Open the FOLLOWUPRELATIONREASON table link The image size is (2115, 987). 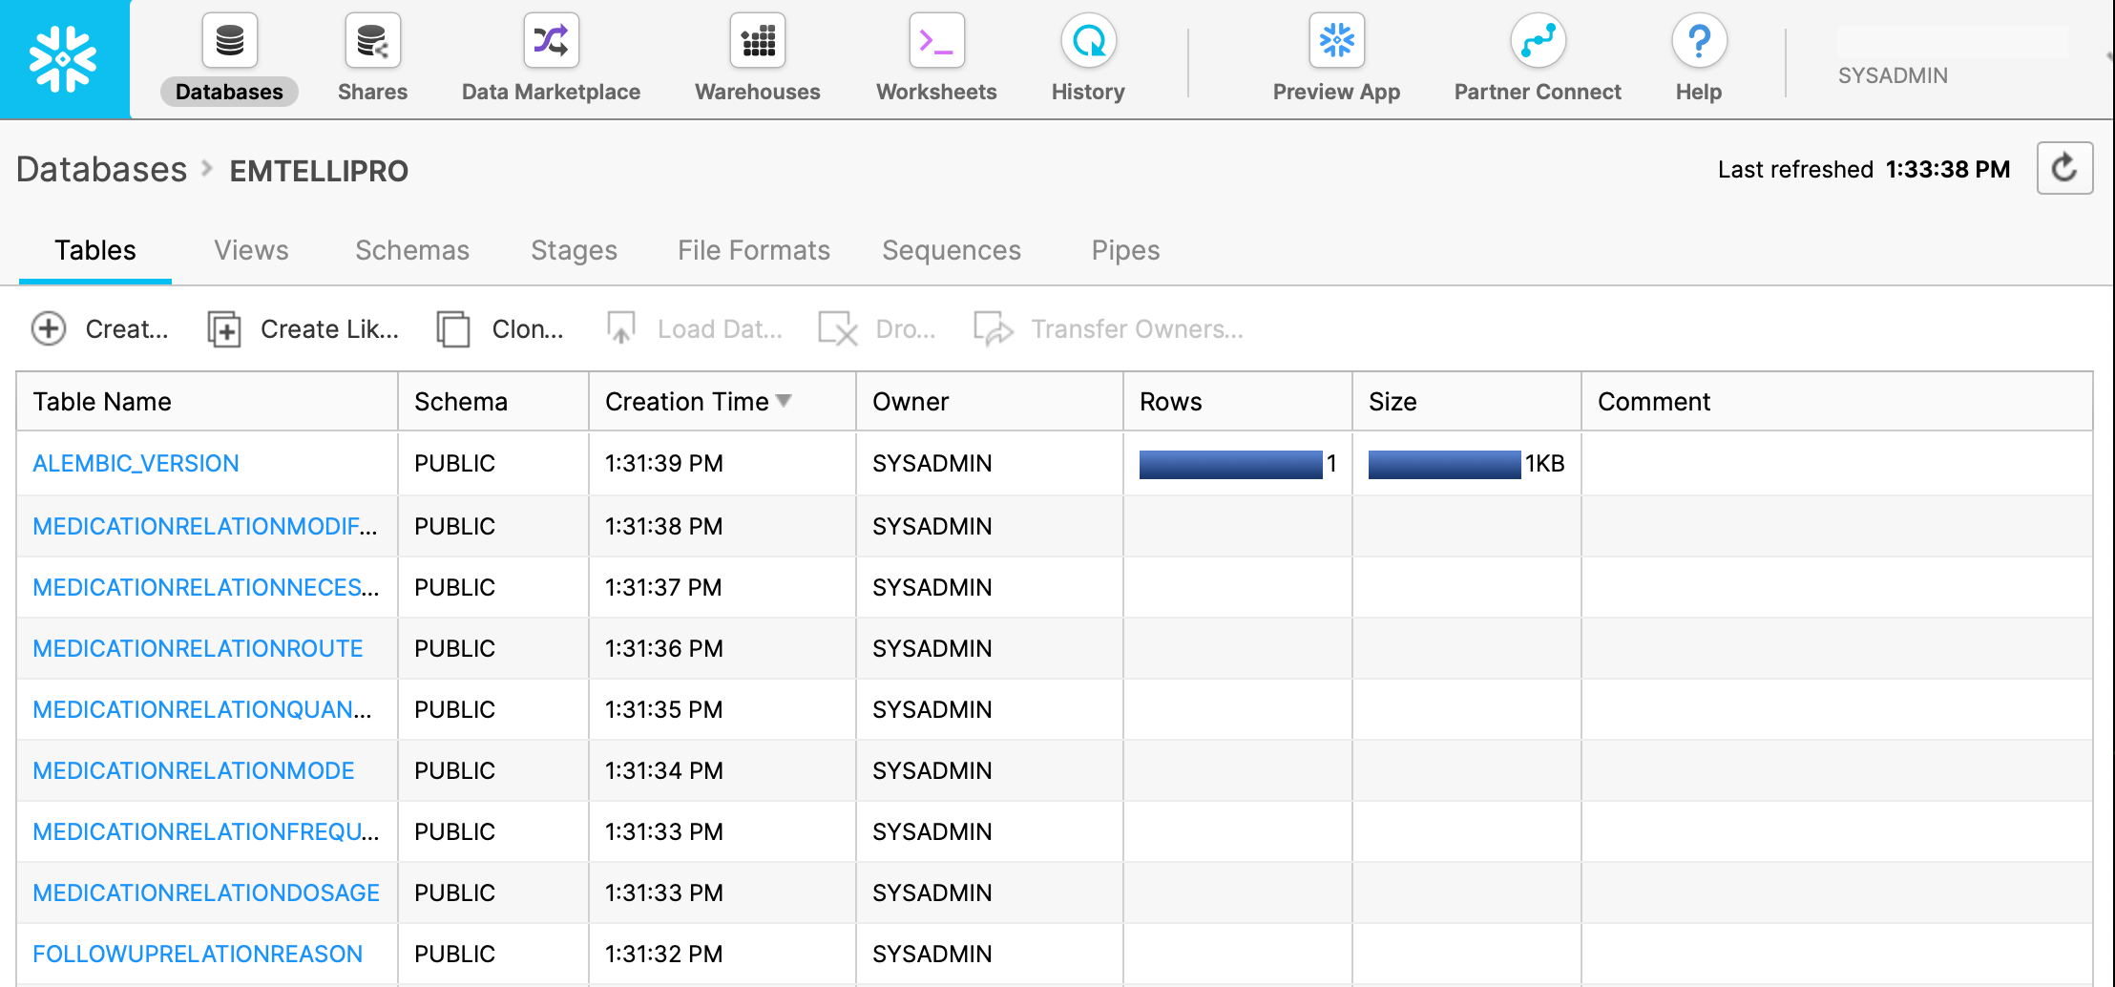click(x=198, y=954)
